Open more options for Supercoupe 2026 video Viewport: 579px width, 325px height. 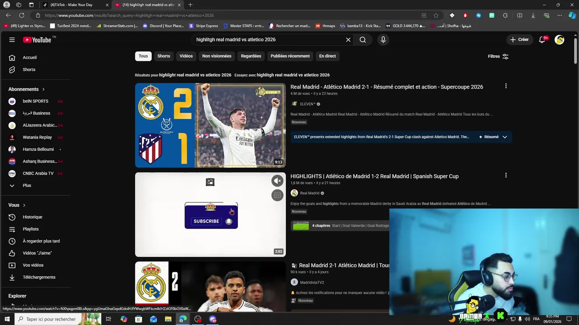tap(506, 86)
